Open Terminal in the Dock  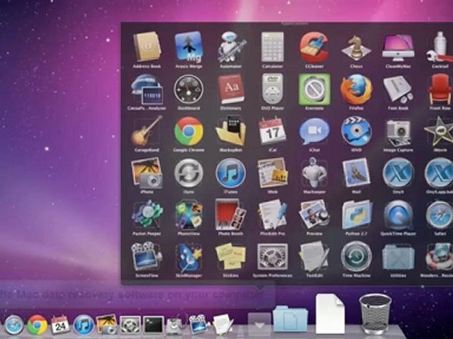153,324
